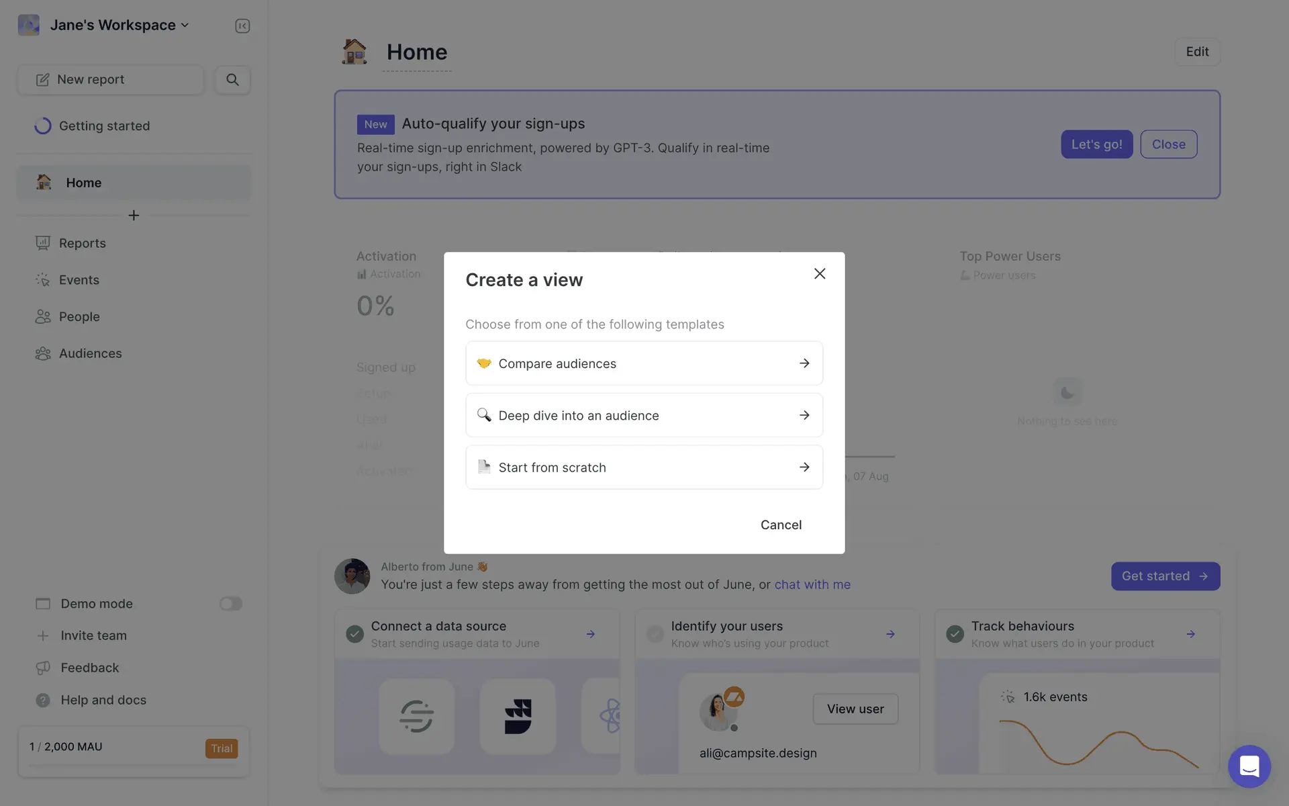Open the Intercom chat bubble icon

[1249, 766]
